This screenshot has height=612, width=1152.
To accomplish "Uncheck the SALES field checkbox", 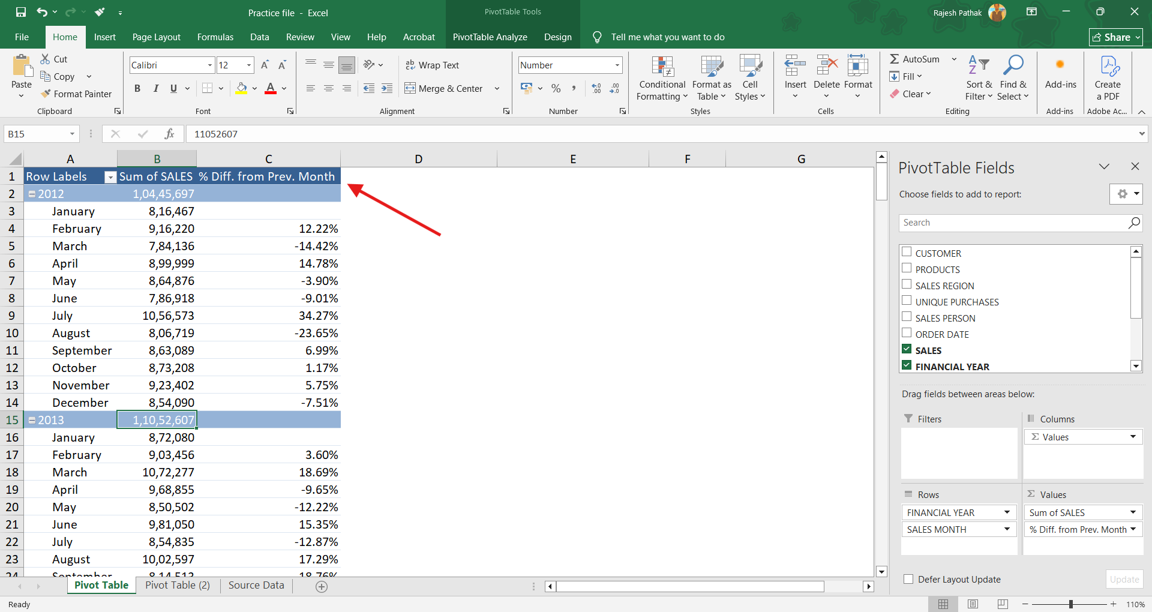I will 907,350.
